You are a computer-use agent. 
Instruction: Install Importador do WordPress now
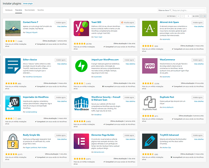[x=61, y=97]
